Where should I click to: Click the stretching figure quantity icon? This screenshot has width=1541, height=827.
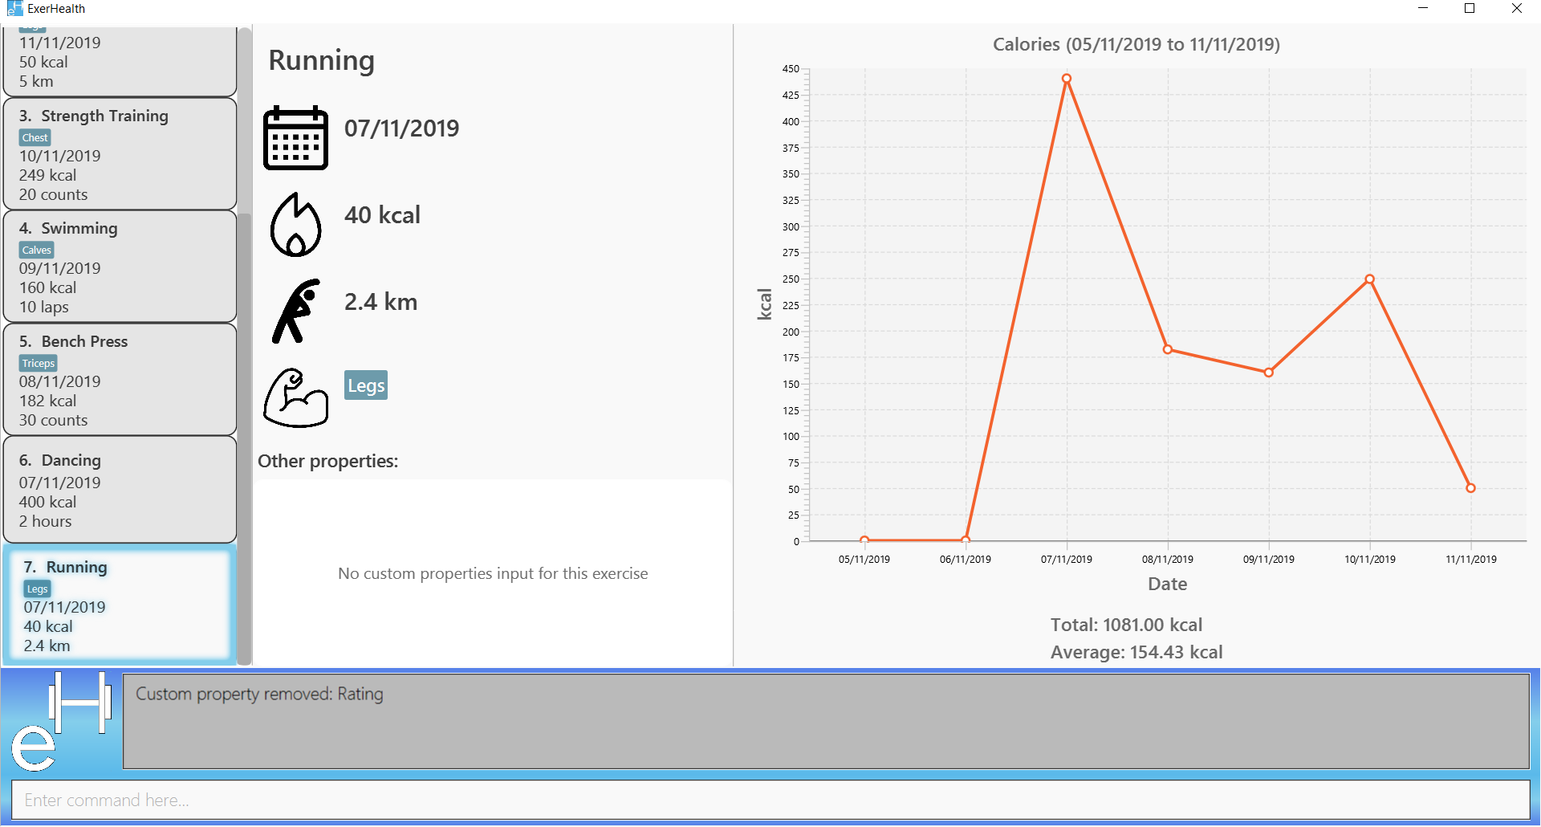pyautogui.click(x=295, y=312)
